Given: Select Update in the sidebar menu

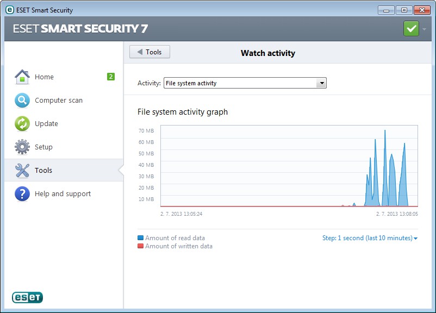Looking at the screenshot, I should pyautogui.click(x=46, y=123).
